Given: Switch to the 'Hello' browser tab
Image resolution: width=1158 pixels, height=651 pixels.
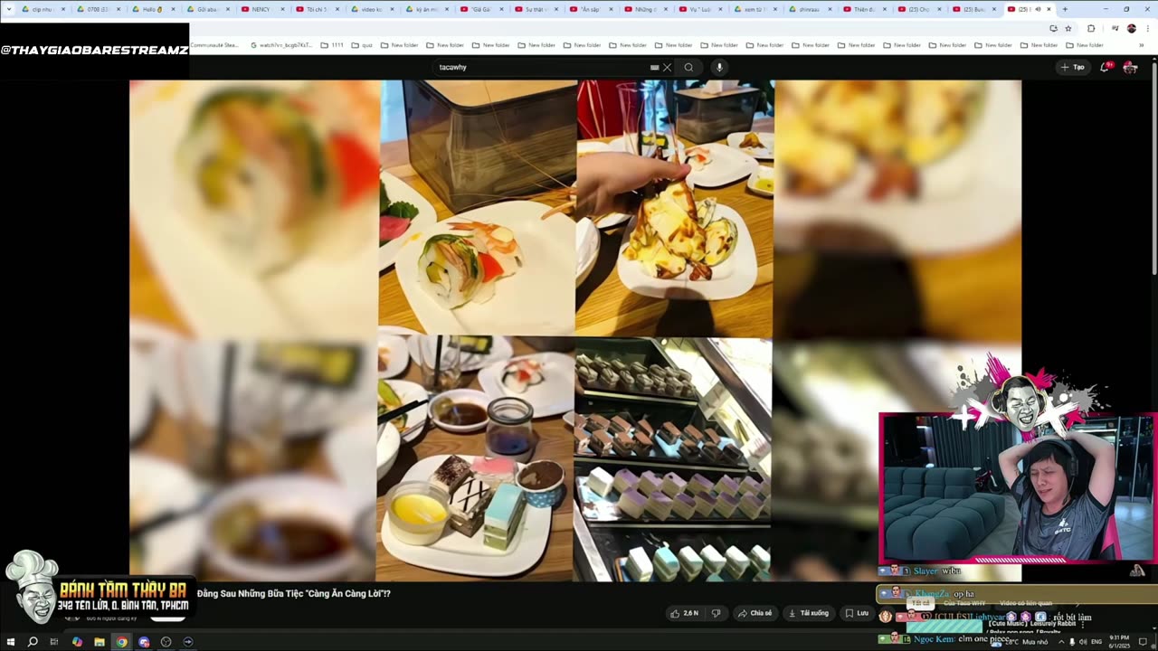Looking at the screenshot, I should (151, 9).
